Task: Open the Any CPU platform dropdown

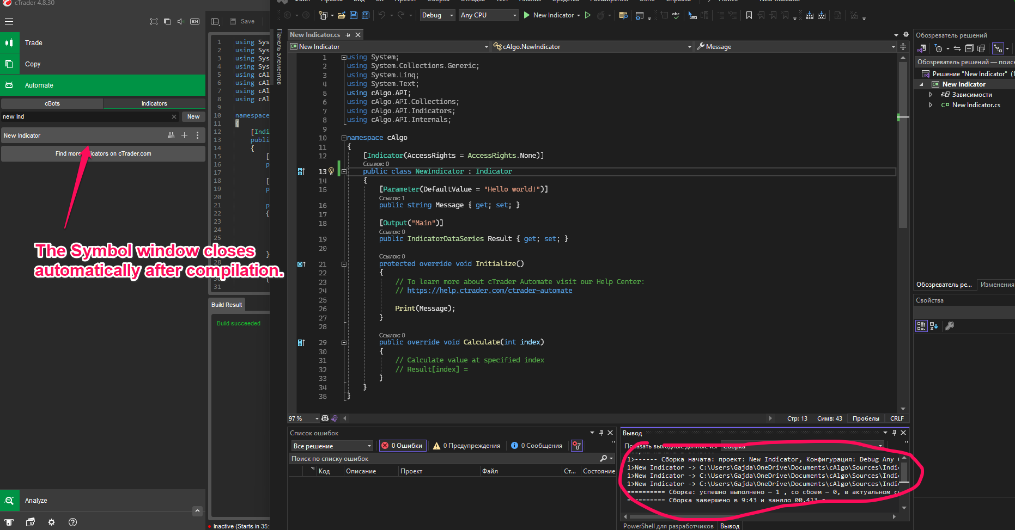Action: [x=488, y=15]
